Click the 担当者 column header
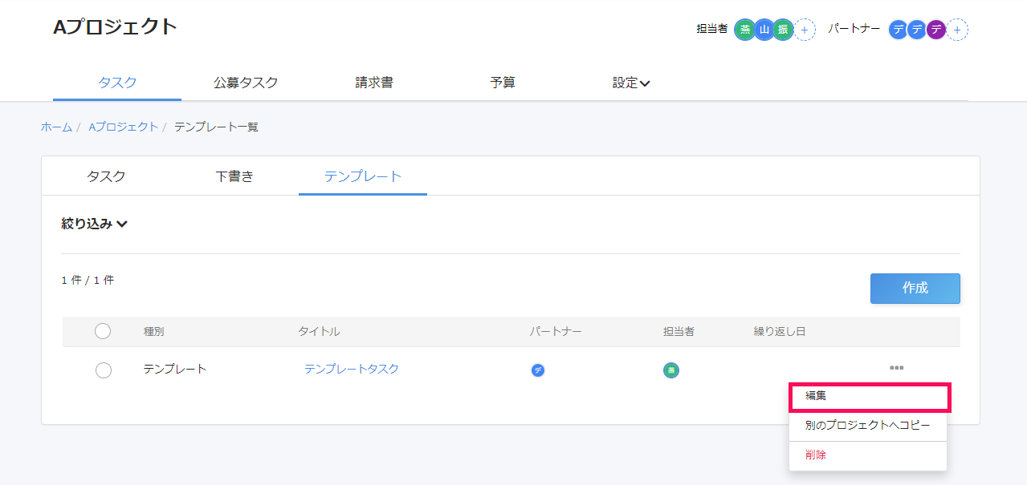This screenshot has width=1027, height=485. (679, 331)
